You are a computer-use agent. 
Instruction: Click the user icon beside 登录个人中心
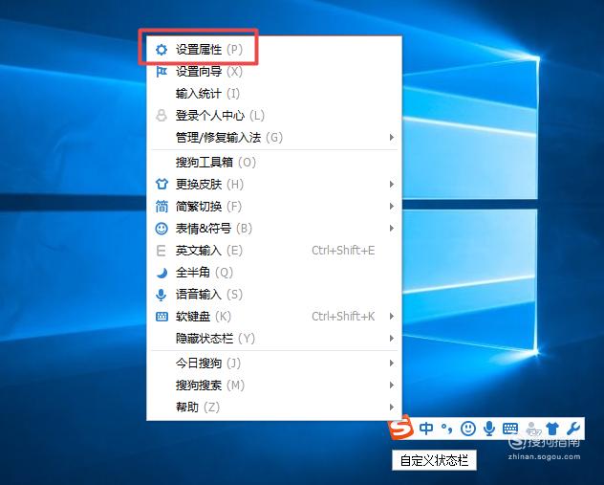tap(162, 116)
